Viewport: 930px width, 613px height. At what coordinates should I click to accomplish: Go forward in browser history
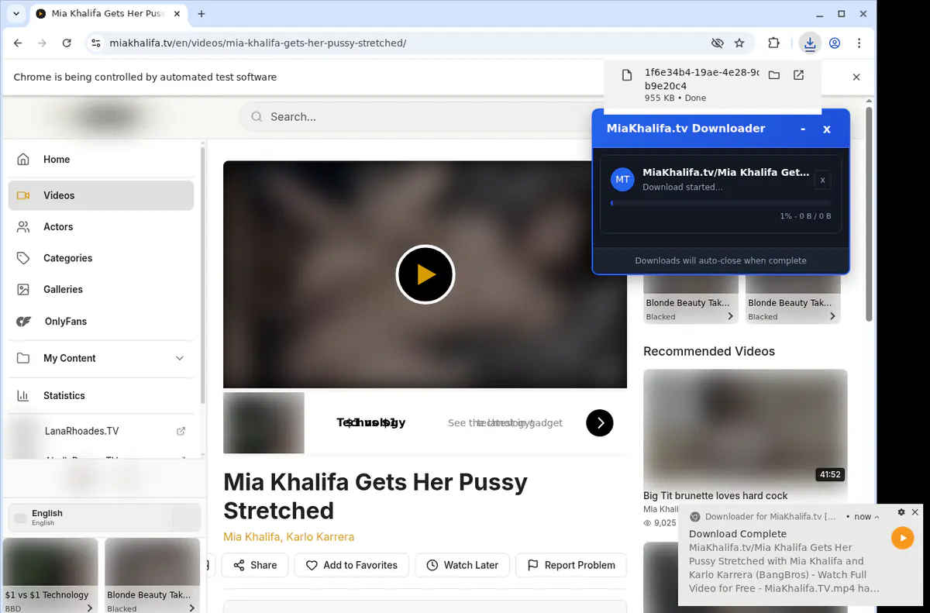coord(42,43)
